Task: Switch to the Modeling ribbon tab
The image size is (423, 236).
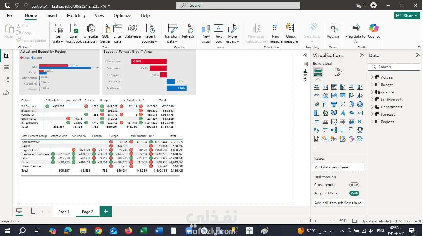Action: [x=76, y=15]
